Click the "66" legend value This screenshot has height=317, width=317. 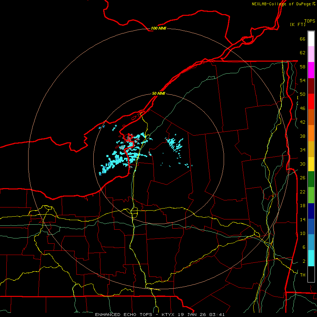(x=303, y=39)
